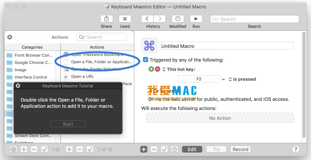Remove the trigger with the red minus
311x160 pixels.
[x=157, y=69]
